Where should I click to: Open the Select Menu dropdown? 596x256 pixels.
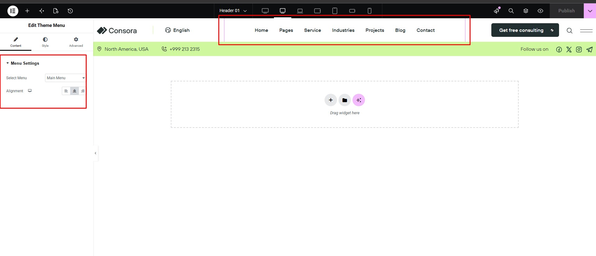coord(65,78)
